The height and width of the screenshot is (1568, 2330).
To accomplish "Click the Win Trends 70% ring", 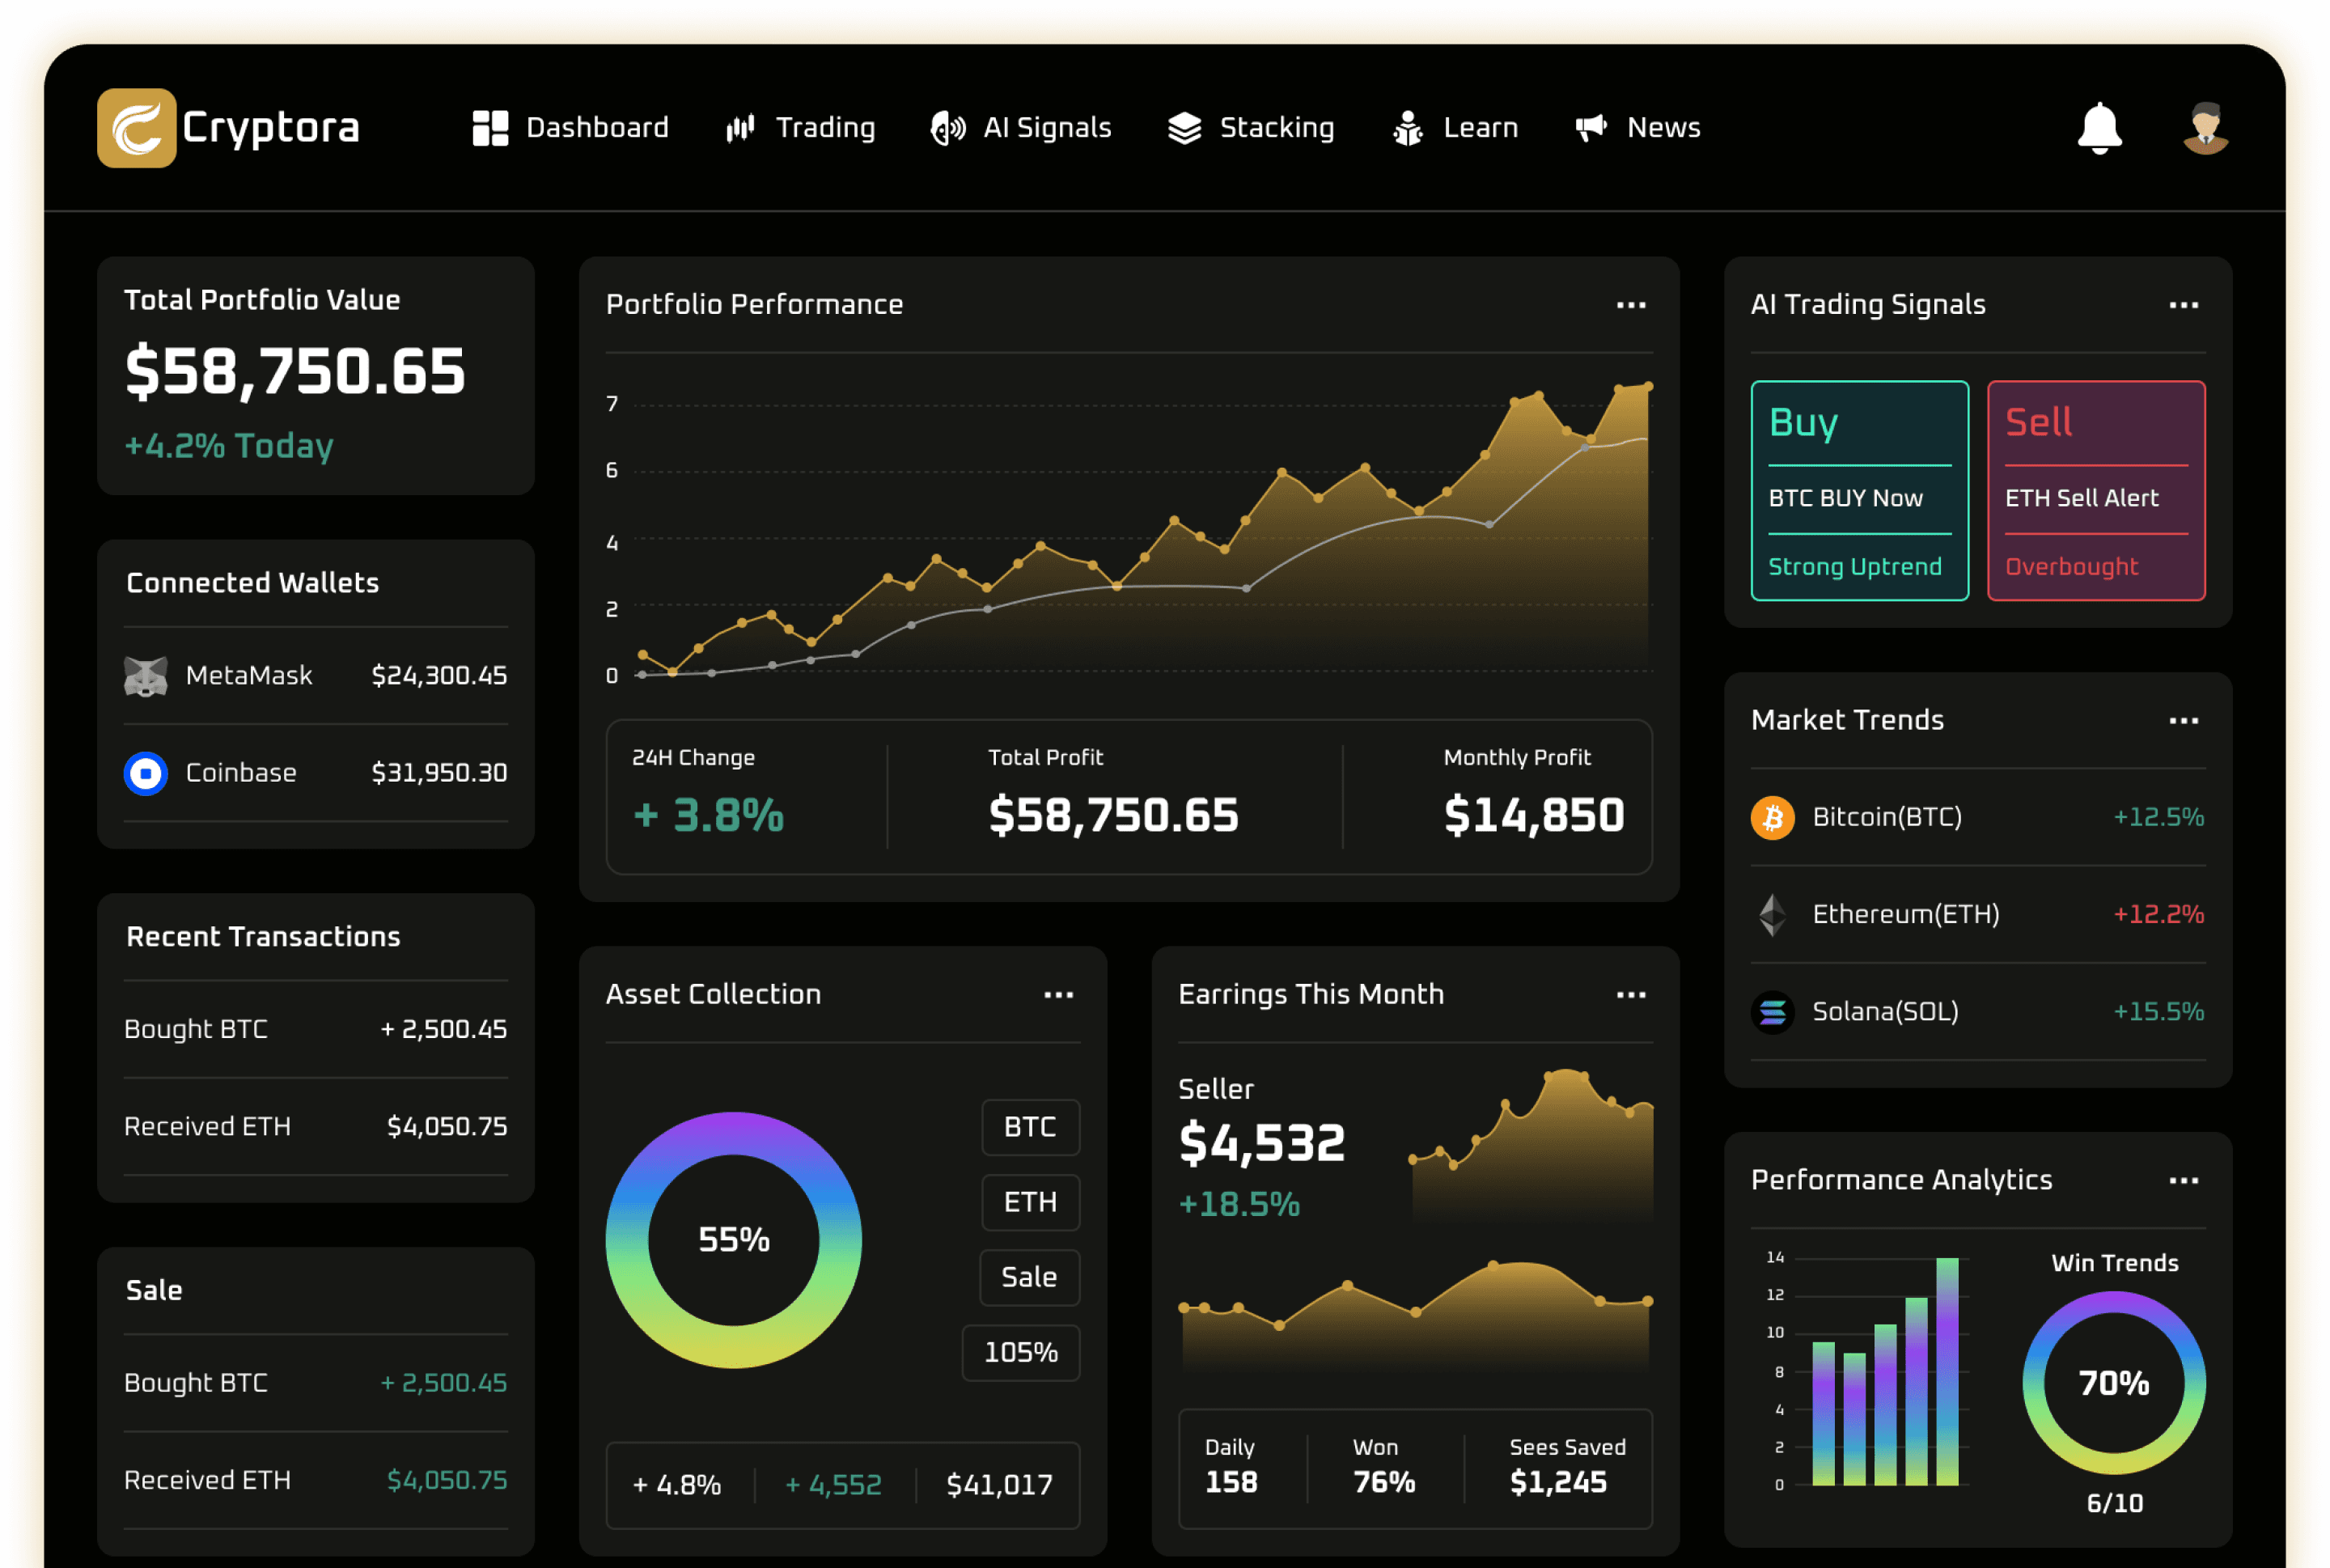I will pyautogui.click(x=2113, y=1382).
